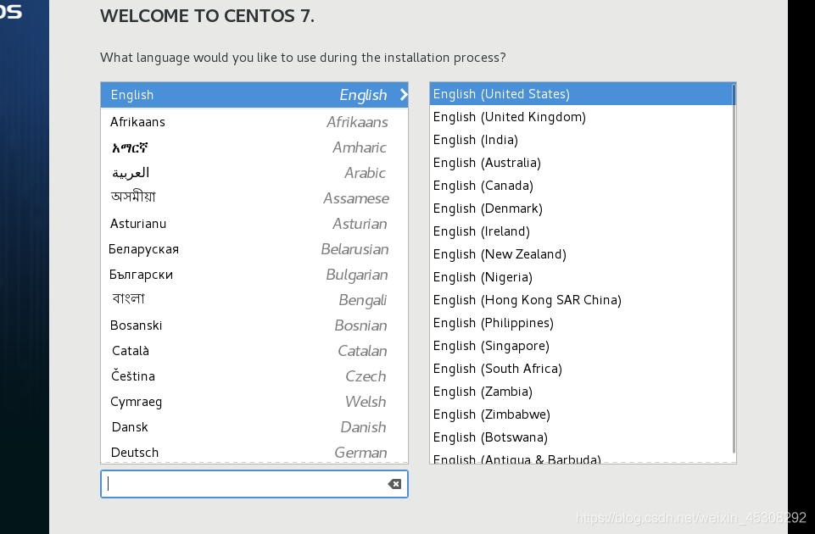This screenshot has height=534, width=815.
Task: Select Bosanski language
Action: click(254, 325)
